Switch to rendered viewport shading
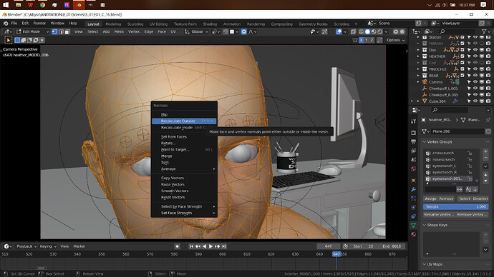Image resolution: width=494 pixels, height=277 pixels. point(380,31)
